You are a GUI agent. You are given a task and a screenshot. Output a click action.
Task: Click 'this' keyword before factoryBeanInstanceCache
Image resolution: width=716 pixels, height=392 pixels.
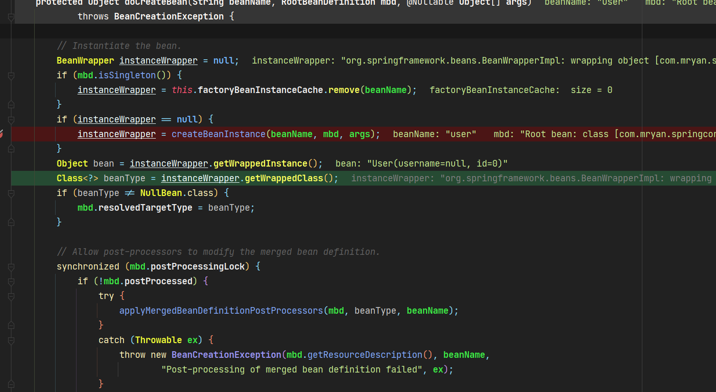pos(182,90)
